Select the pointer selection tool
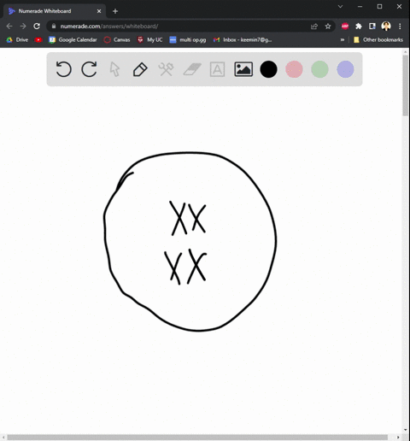 pyautogui.click(x=114, y=69)
